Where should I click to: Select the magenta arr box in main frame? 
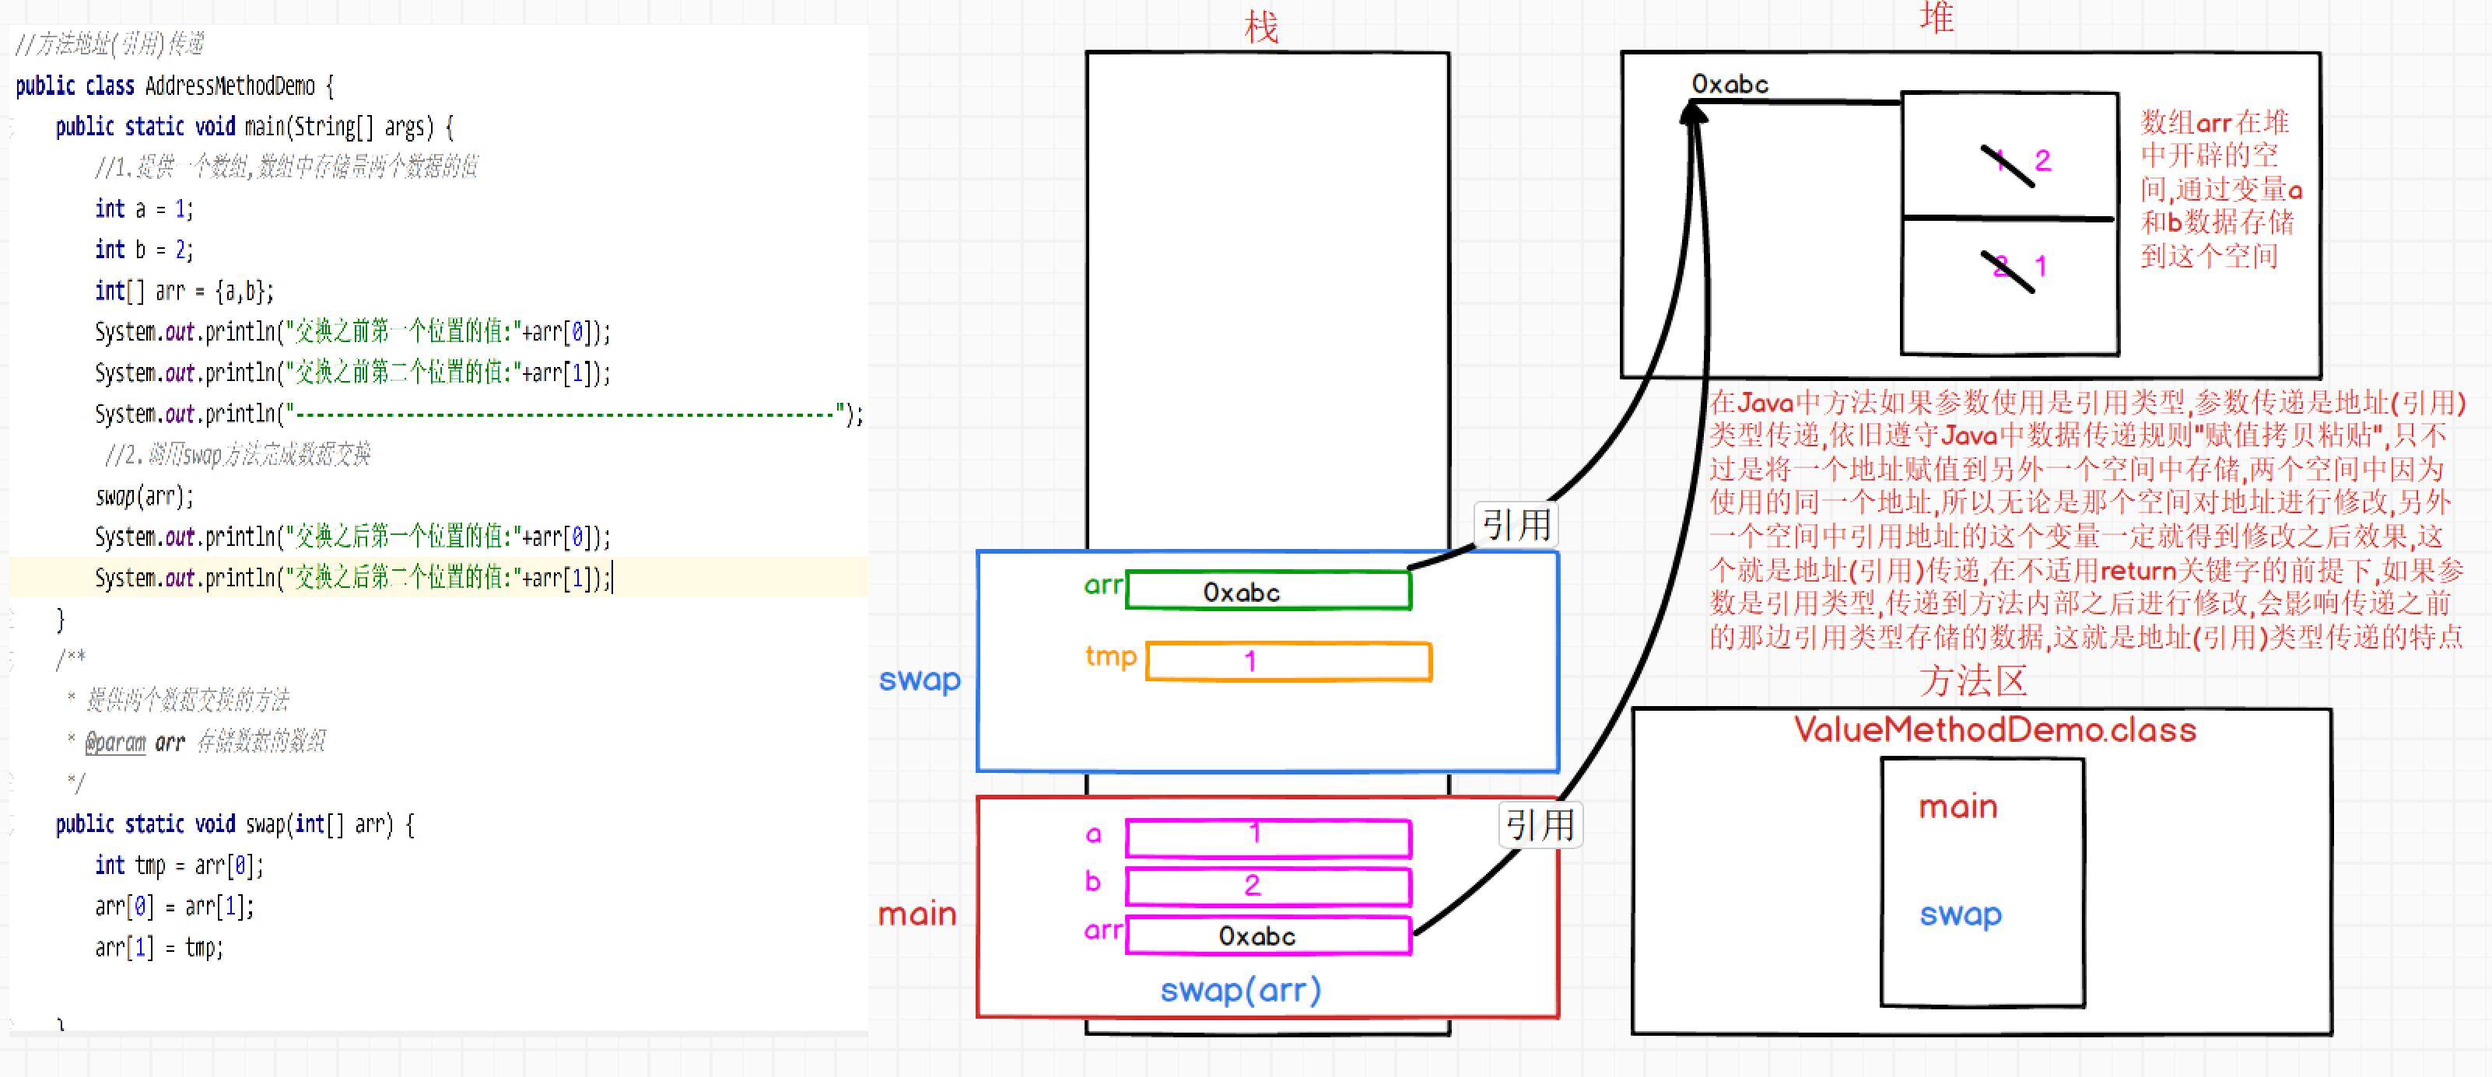(x=1268, y=935)
